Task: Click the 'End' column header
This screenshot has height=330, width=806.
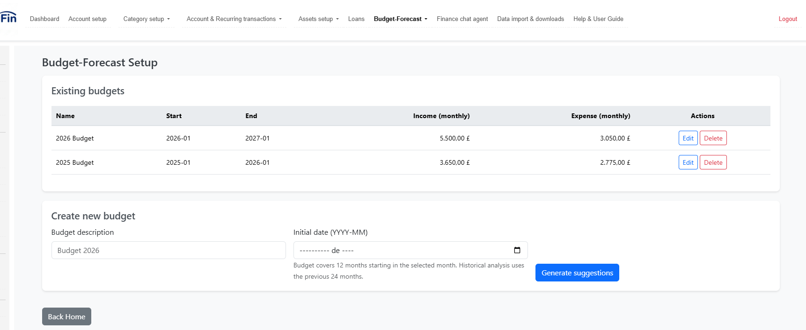Action: click(251, 116)
